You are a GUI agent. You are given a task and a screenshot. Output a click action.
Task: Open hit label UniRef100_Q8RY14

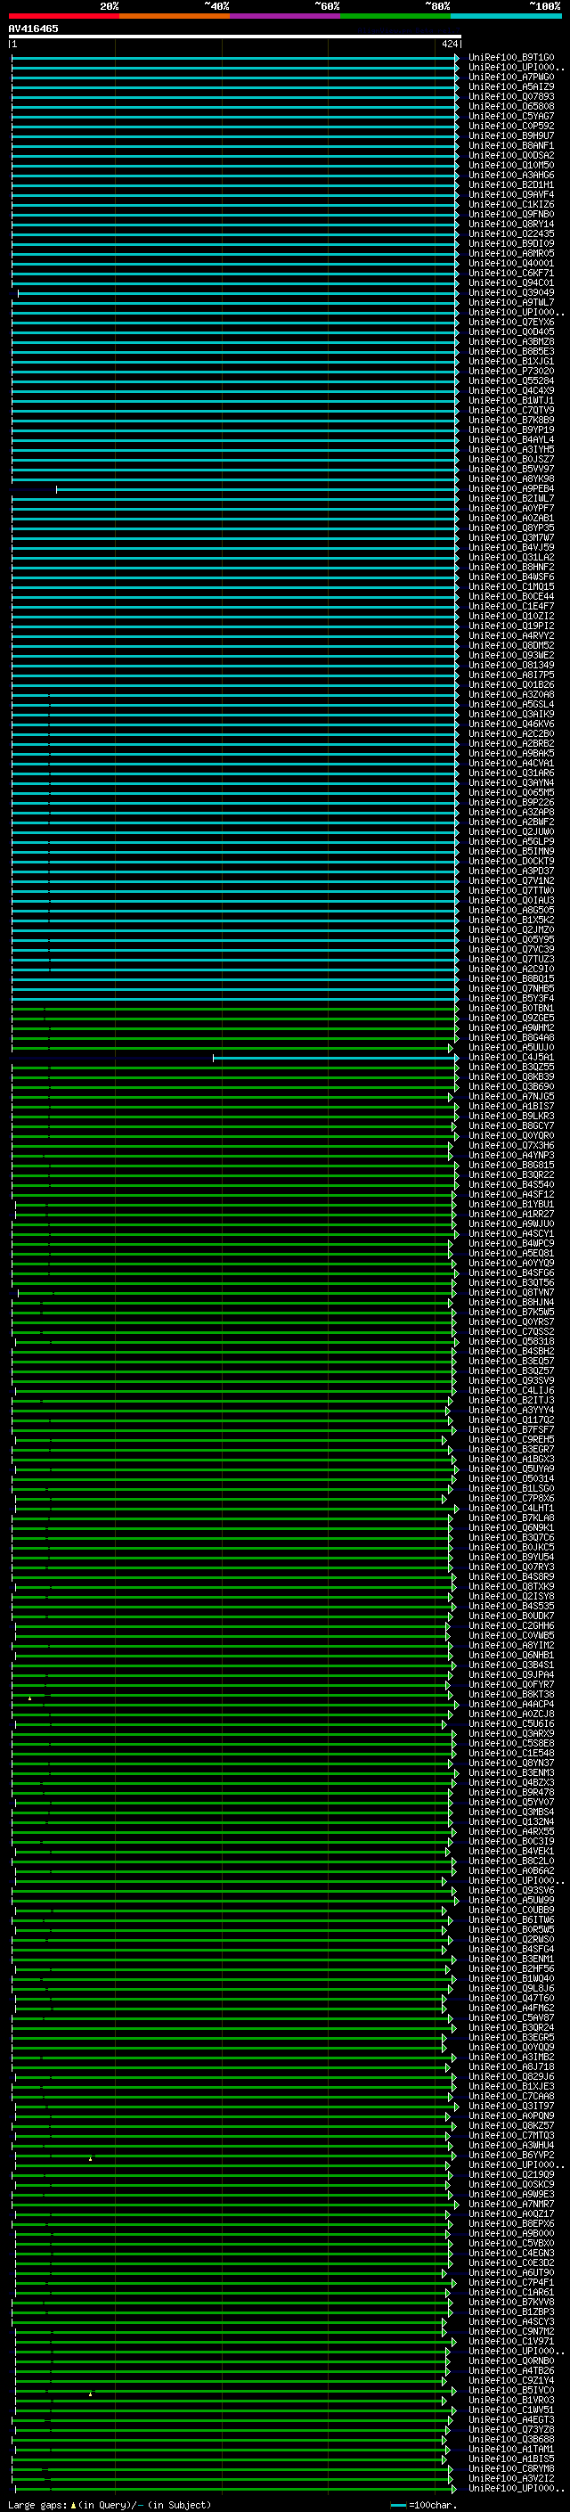pos(511,224)
